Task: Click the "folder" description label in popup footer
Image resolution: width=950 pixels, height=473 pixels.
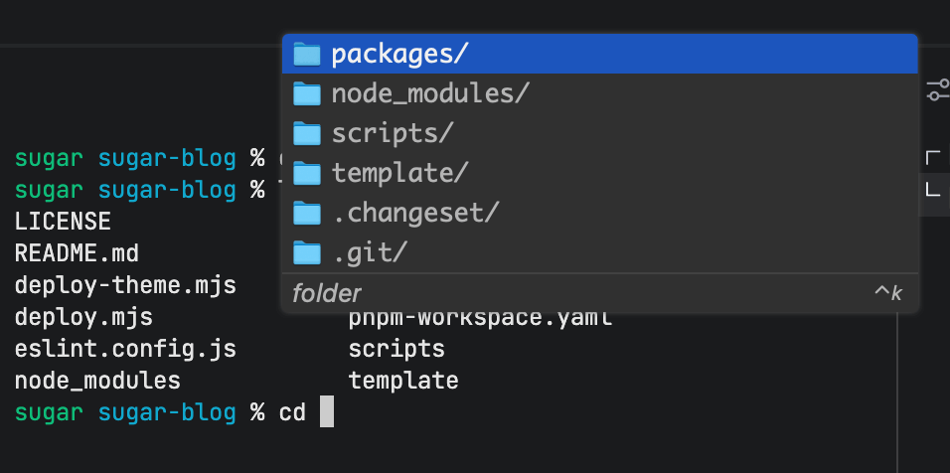Action: 327,293
